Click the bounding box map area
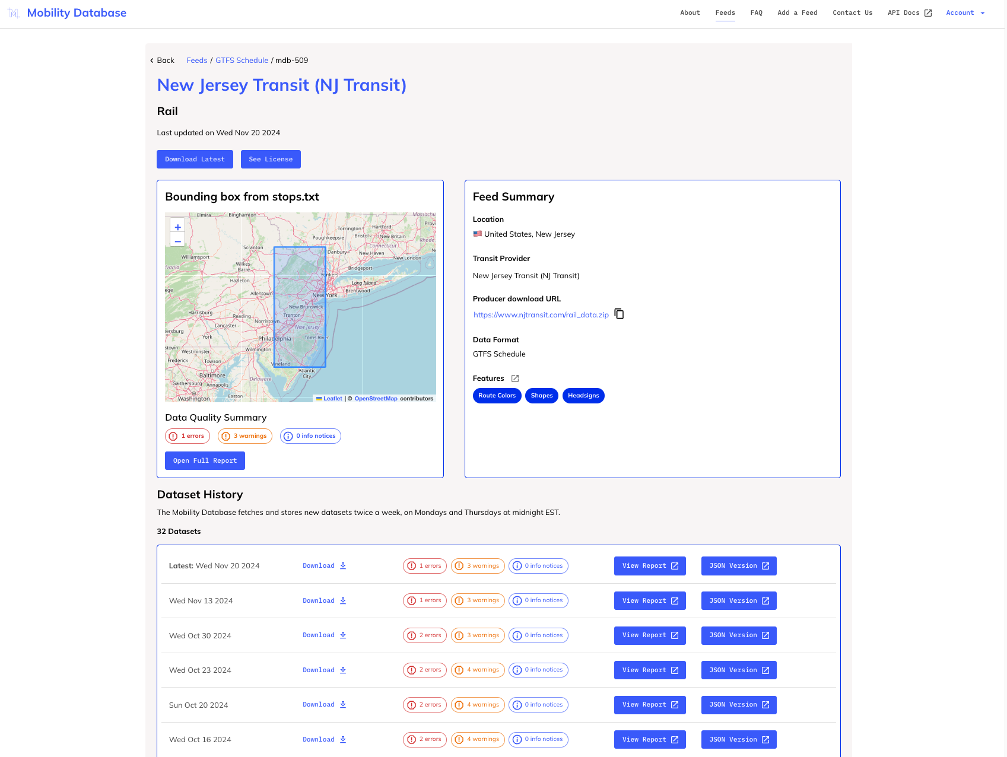 300,307
